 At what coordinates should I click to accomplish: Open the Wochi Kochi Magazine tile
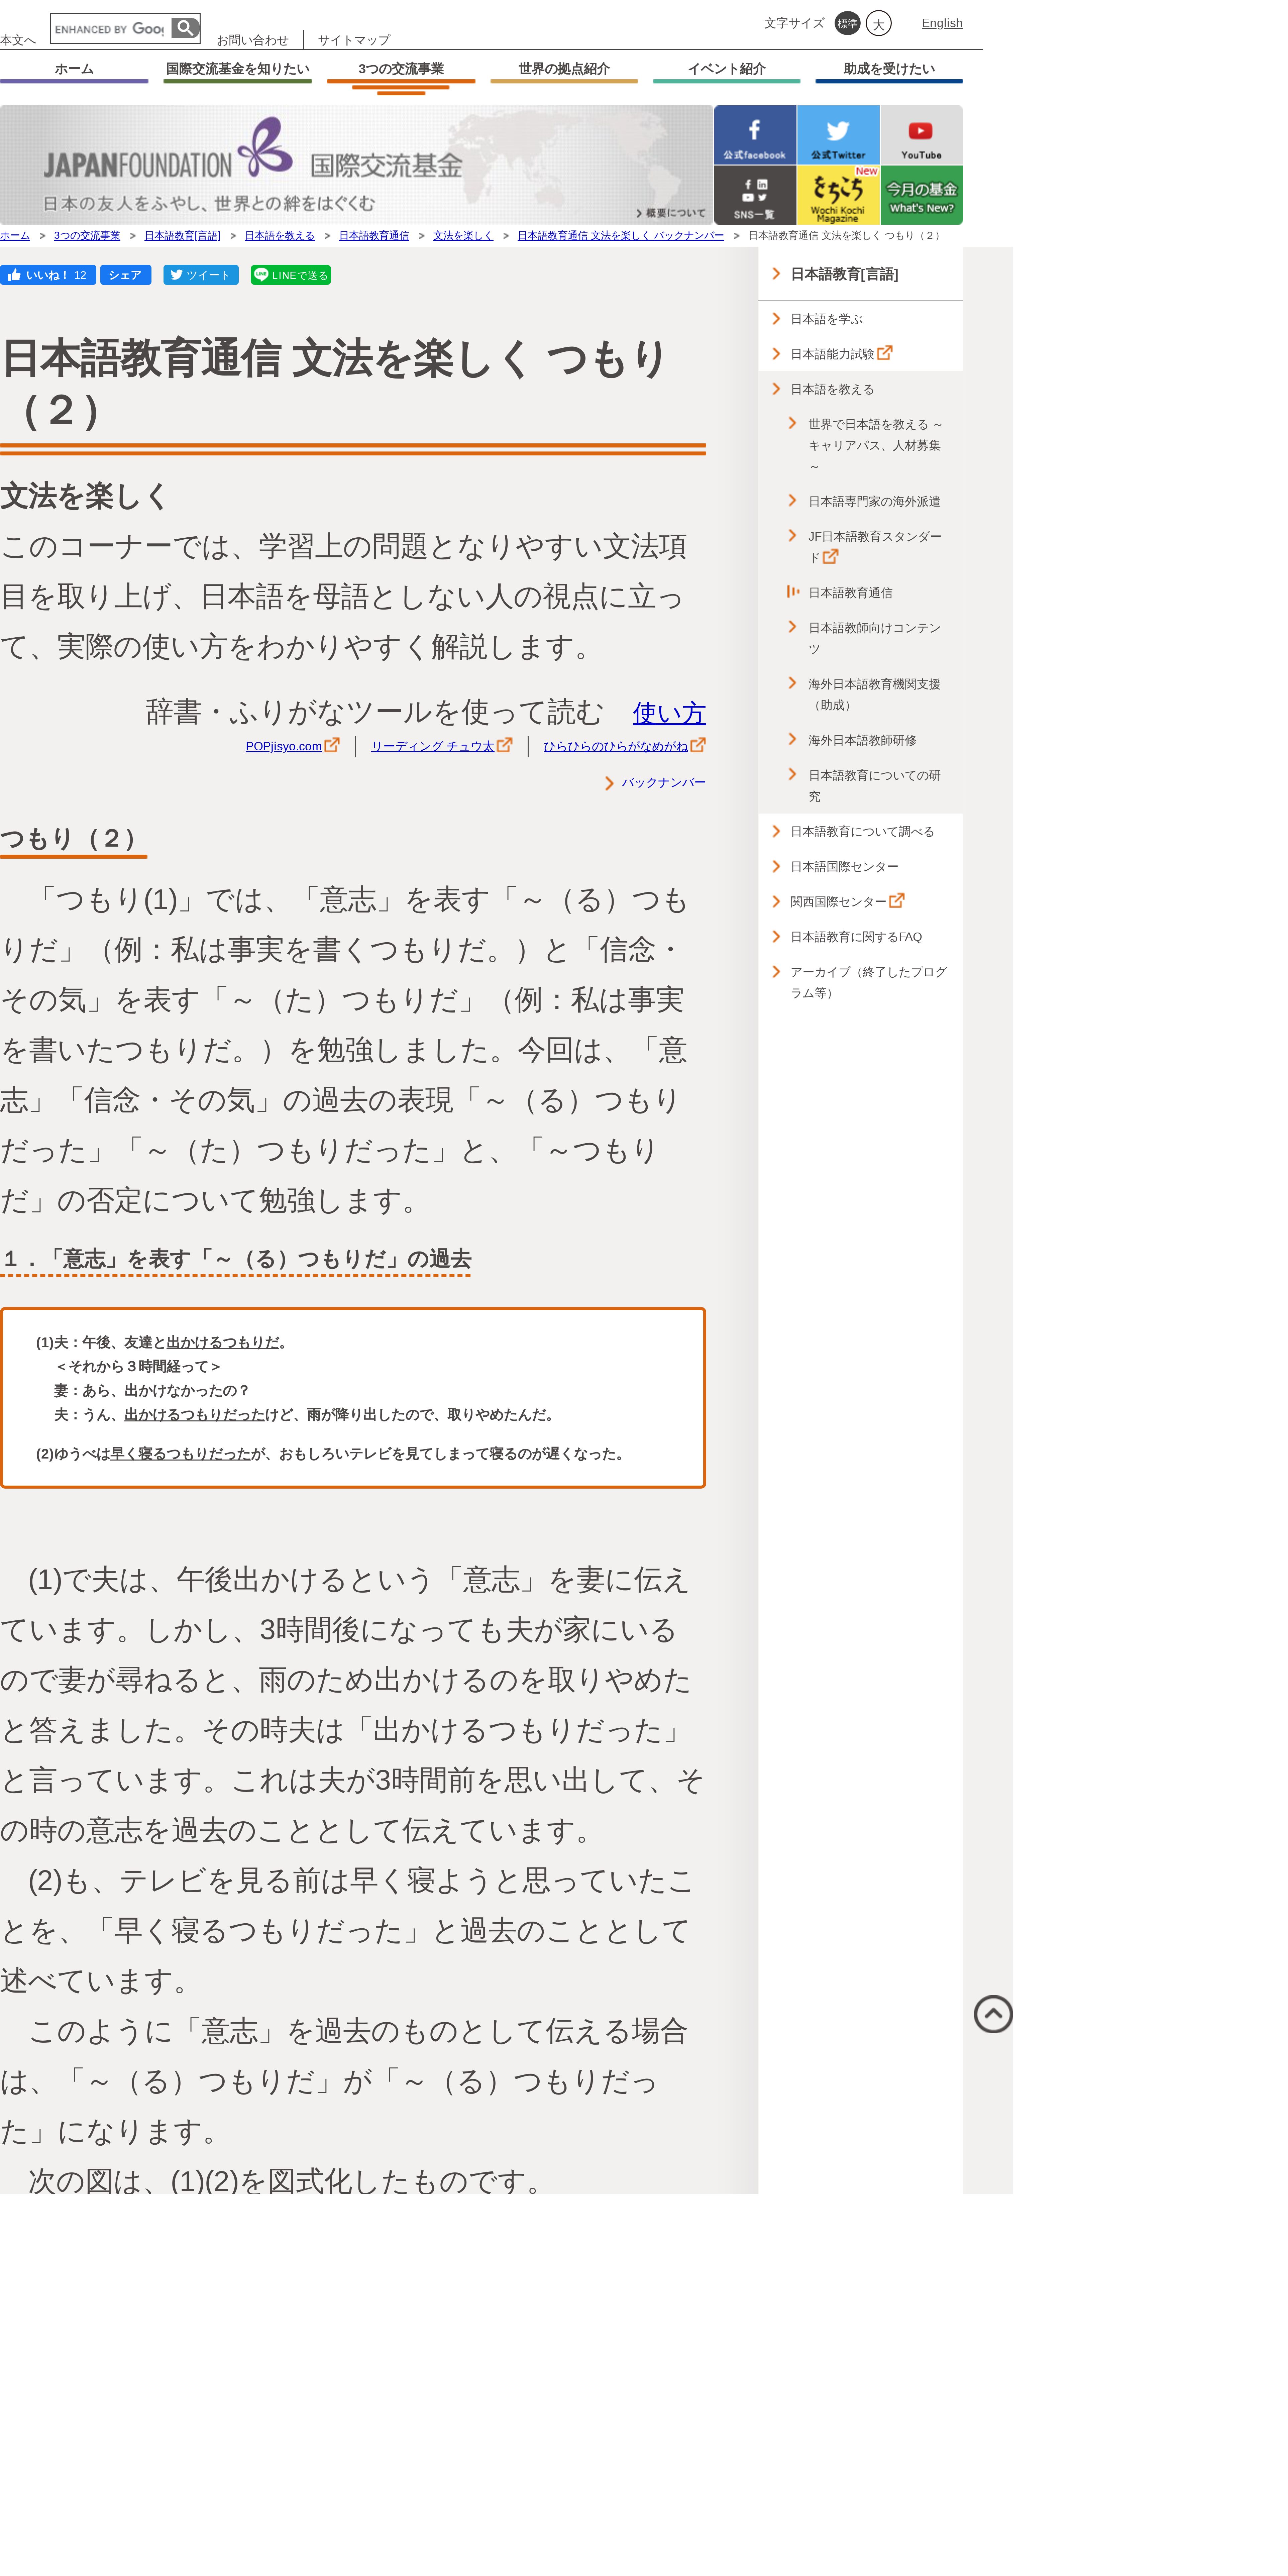coord(838,195)
